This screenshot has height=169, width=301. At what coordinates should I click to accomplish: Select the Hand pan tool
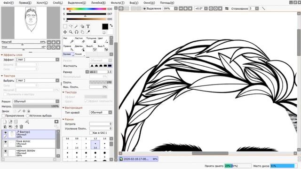82,32
